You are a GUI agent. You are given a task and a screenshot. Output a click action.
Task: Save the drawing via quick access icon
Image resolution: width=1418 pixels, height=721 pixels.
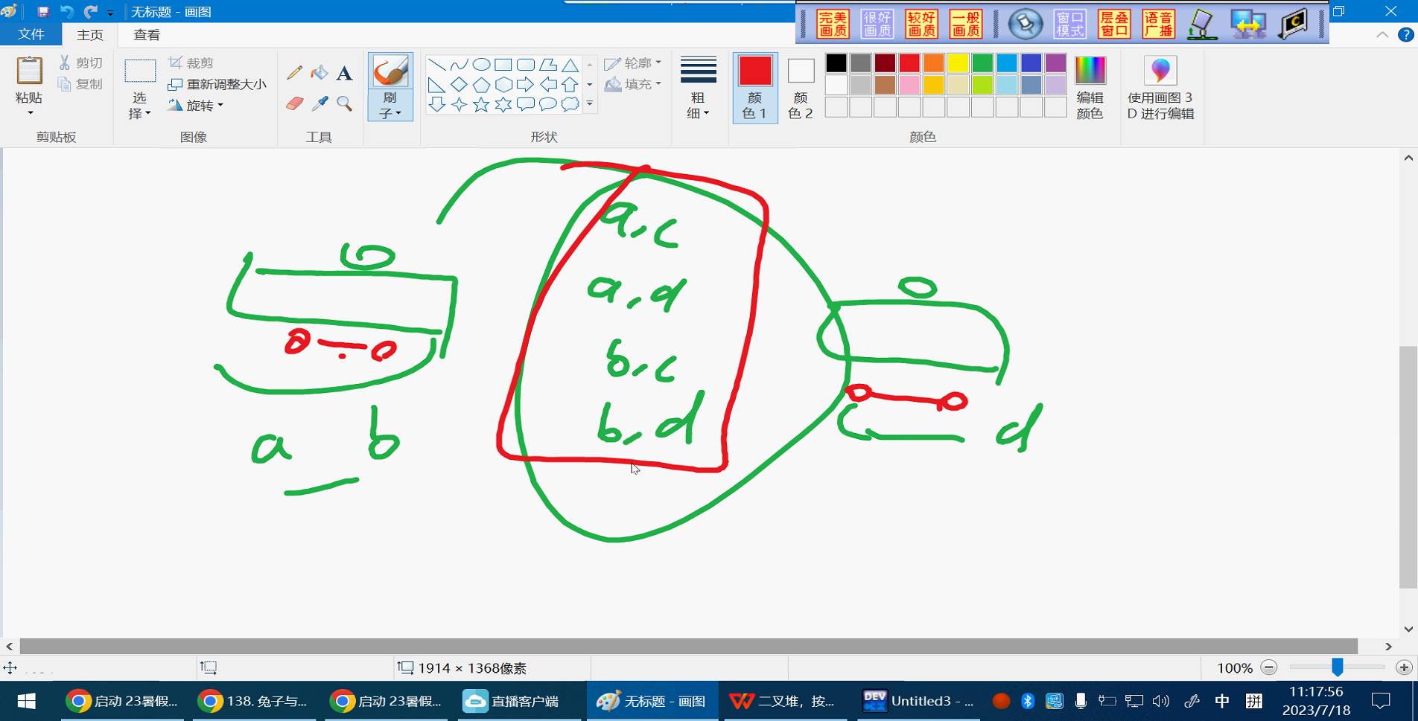(43, 12)
